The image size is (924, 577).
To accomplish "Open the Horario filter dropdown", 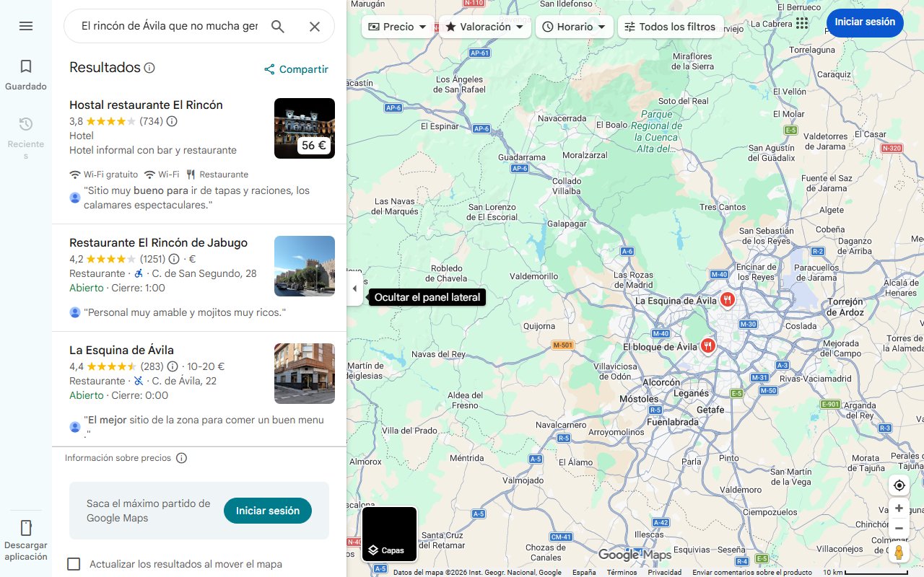I will pyautogui.click(x=574, y=26).
